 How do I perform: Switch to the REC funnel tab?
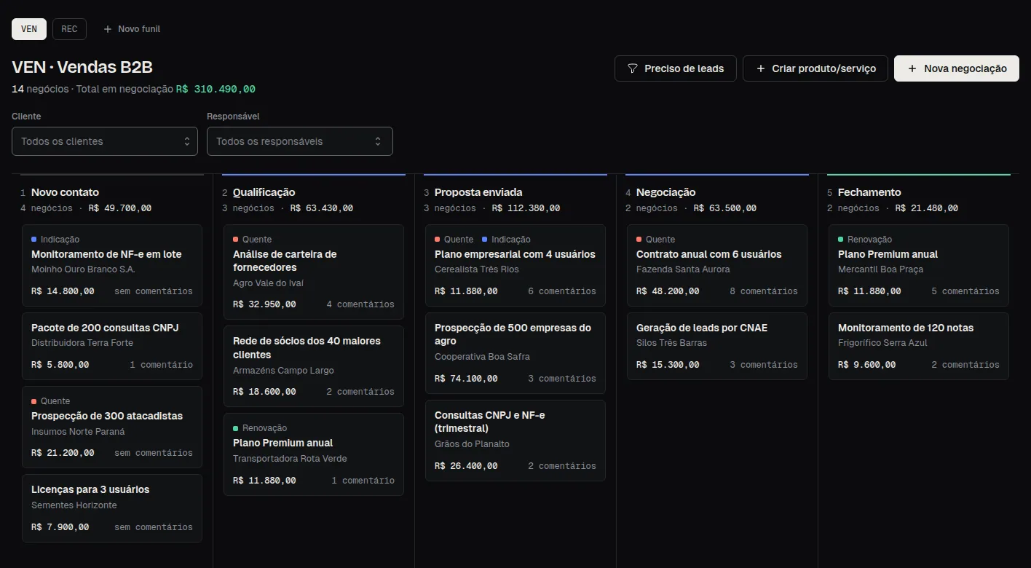(x=69, y=29)
